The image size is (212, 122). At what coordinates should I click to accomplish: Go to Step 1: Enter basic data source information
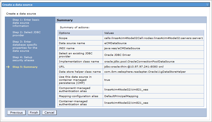click(x=26, y=23)
